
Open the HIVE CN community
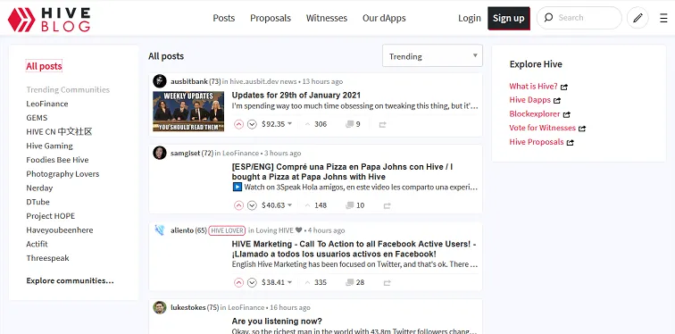[x=59, y=131]
